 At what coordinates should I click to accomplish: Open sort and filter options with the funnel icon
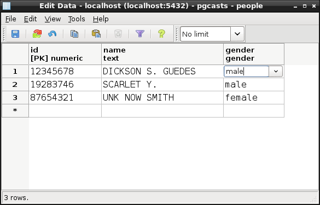[x=140, y=34]
